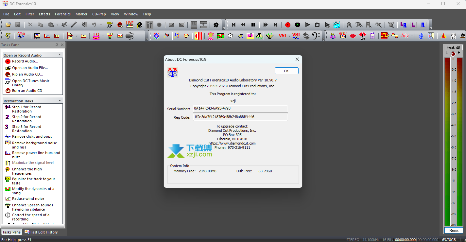This screenshot has height=242, width=466.
Task: Switch to the Fast Edit History tab
Action: coord(41,232)
